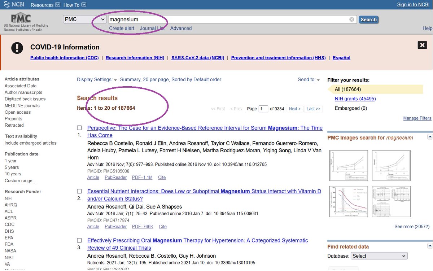Click Cite link for result 1

coord(162,178)
